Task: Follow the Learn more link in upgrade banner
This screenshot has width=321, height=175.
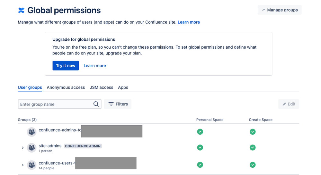Action: coord(95,66)
